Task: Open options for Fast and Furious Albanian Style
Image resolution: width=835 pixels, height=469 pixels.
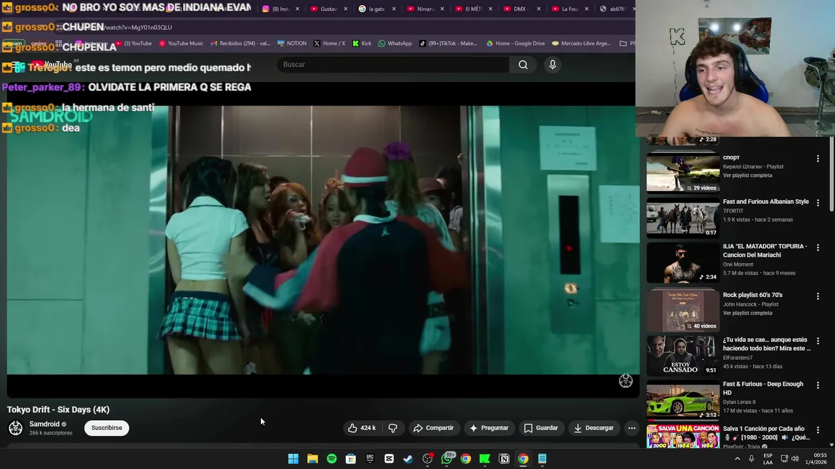Action: pyautogui.click(x=817, y=203)
